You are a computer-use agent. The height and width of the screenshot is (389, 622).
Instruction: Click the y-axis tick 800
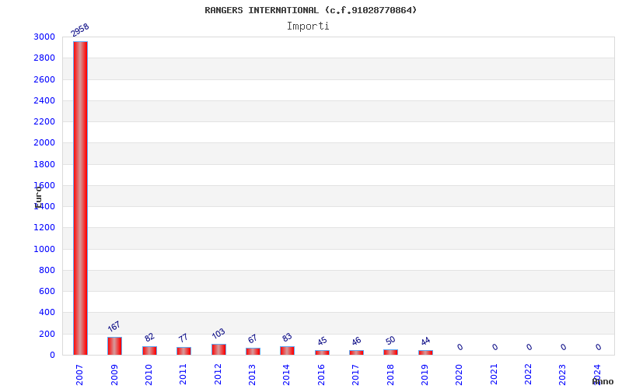point(47,270)
